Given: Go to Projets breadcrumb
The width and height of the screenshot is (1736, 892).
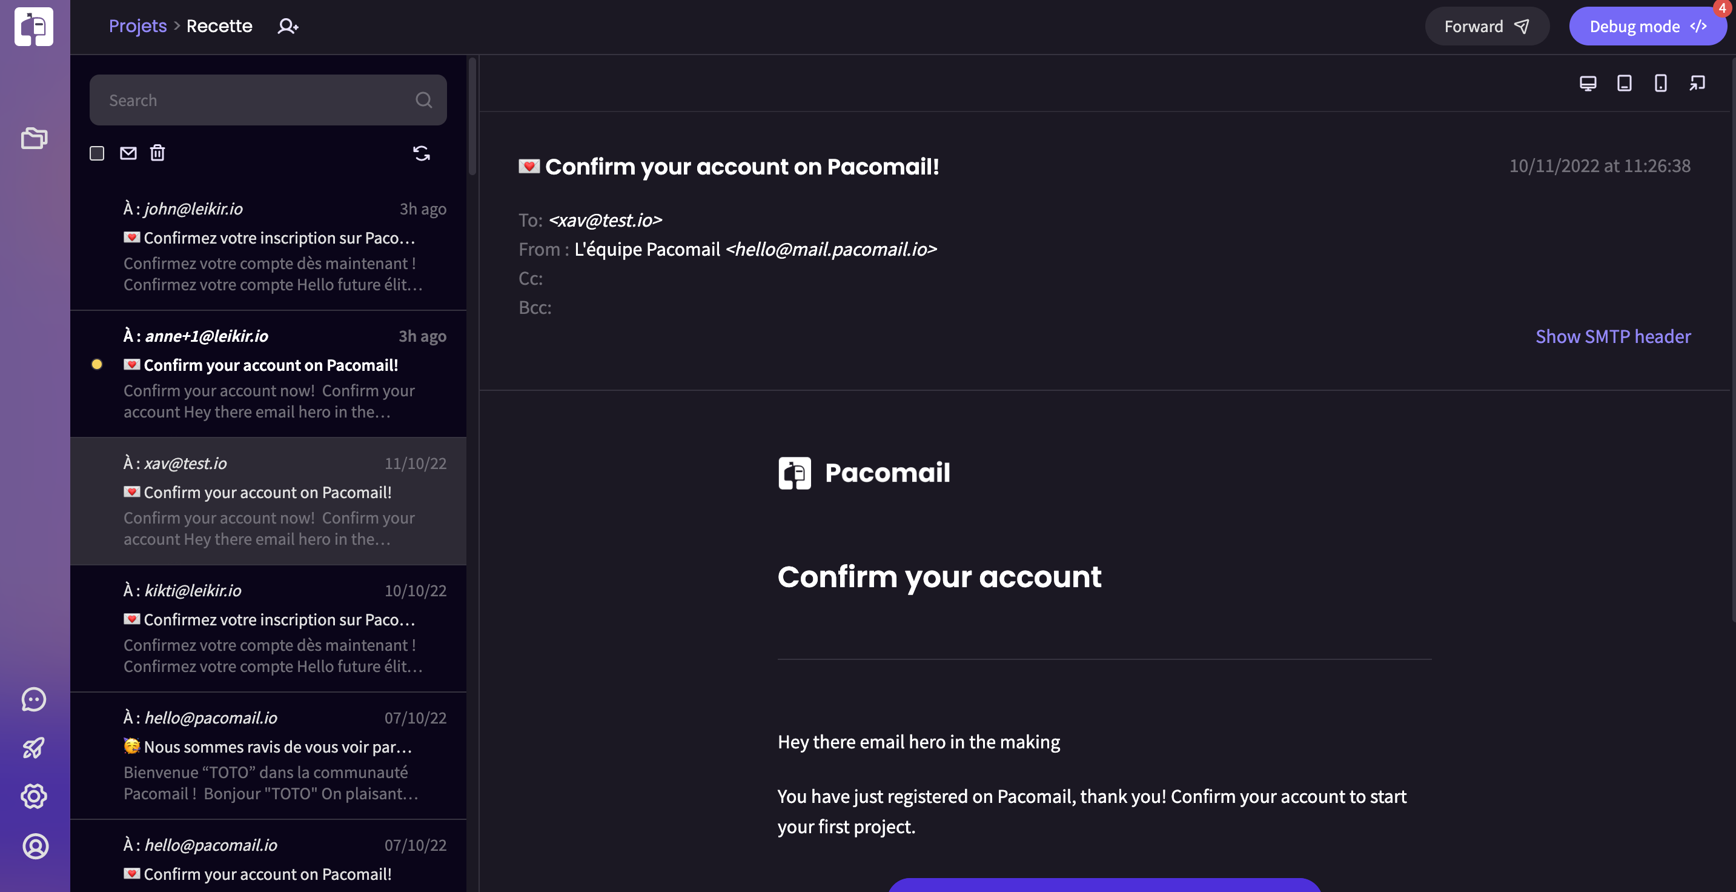Looking at the screenshot, I should click(137, 25).
